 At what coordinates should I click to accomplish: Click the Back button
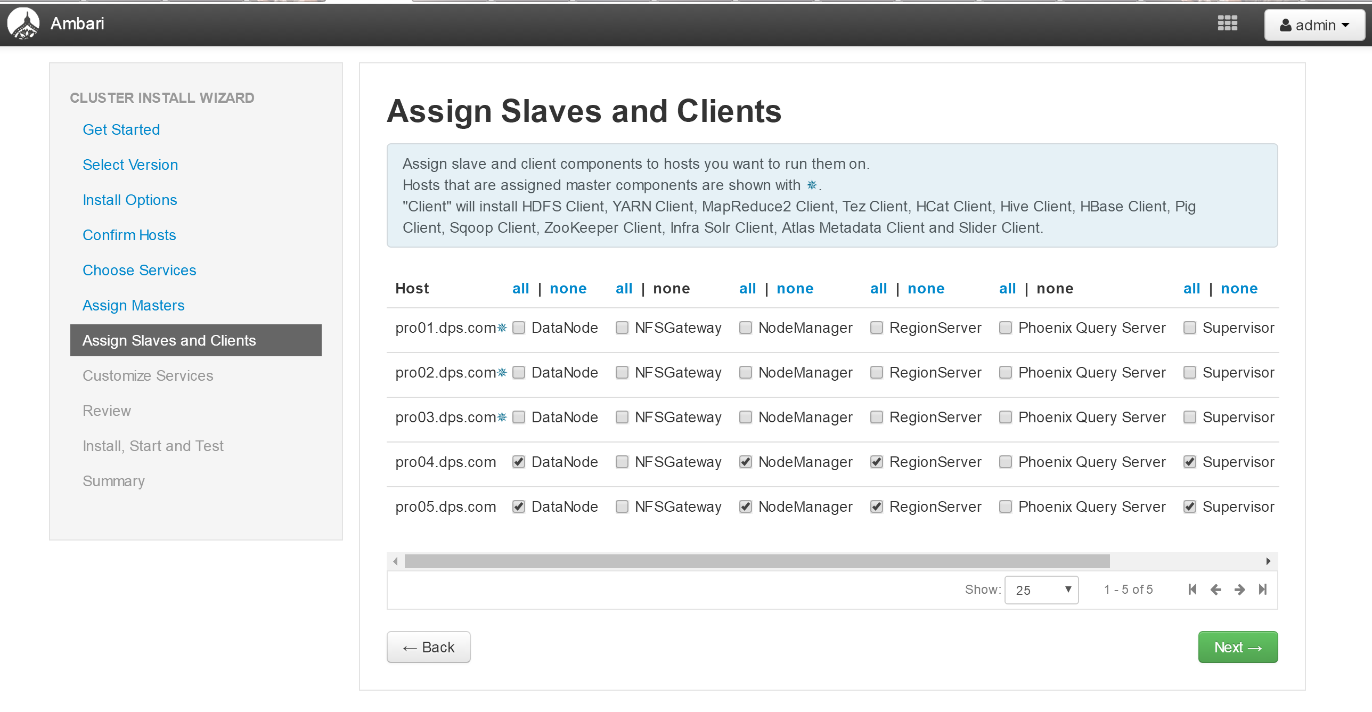429,647
